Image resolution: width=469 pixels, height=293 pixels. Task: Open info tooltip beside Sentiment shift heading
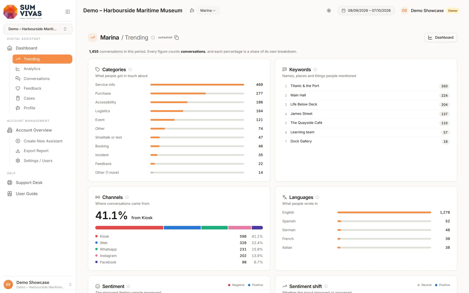[x=326, y=286]
